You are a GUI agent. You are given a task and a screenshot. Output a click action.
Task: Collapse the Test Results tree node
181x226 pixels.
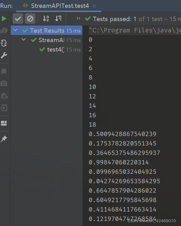coord(15,30)
